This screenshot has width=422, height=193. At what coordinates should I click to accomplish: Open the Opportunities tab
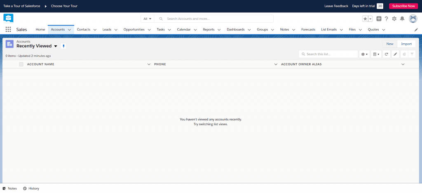tap(134, 30)
